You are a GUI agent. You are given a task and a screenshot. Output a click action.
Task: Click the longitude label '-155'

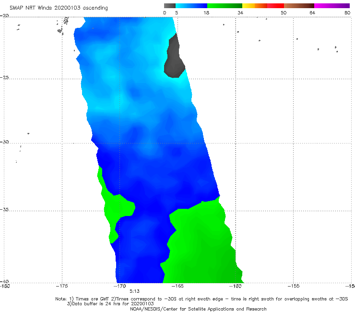tap(294, 286)
